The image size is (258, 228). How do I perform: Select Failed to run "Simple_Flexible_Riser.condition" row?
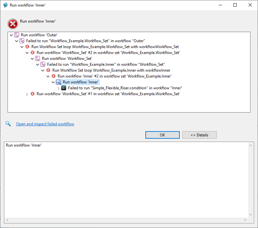tap(125, 88)
